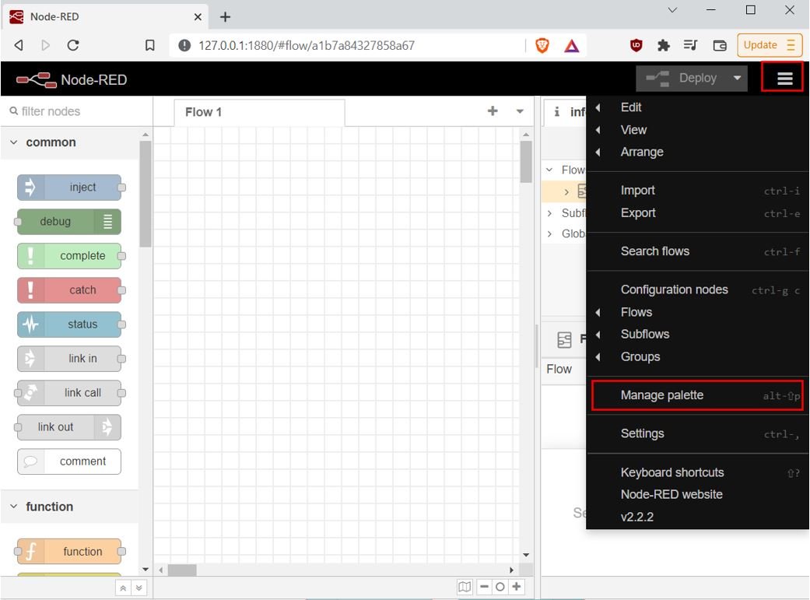810x600 pixels.
Task: Click the catch node in the palette
Action: [70, 289]
